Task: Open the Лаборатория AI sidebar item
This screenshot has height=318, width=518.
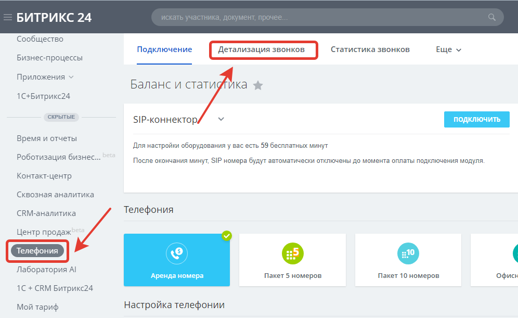Action: pyautogui.click(x=46, y=270)
